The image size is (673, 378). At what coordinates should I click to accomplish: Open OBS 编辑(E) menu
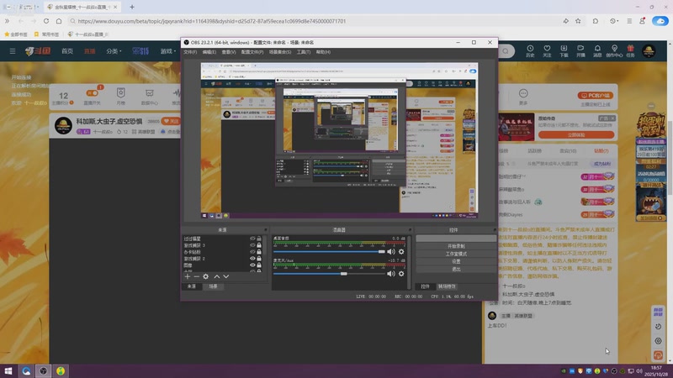(209, 52)
